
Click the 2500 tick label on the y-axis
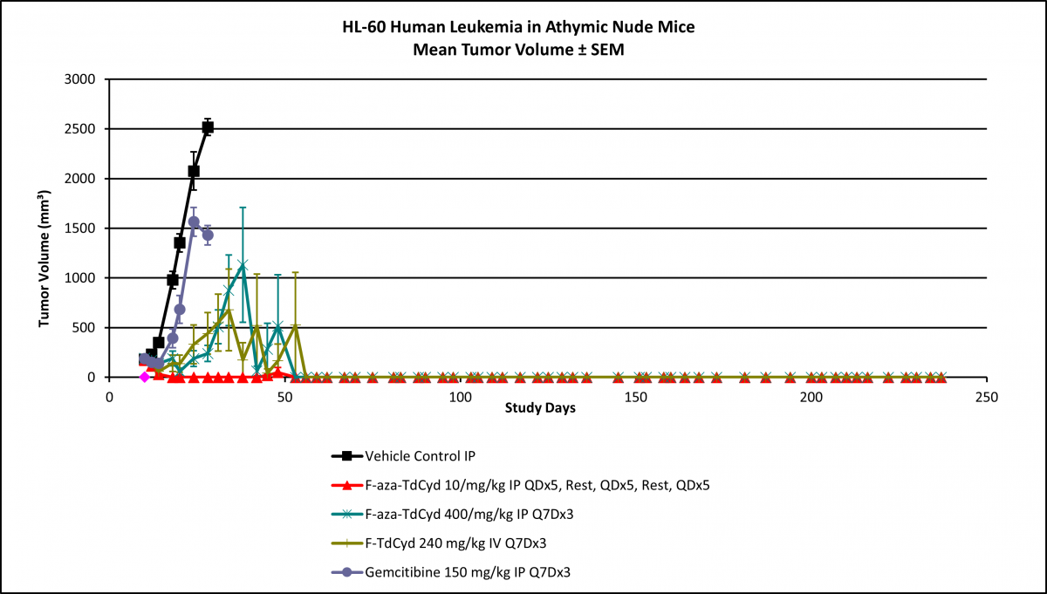pyautogui.click(x=80, y=129)
